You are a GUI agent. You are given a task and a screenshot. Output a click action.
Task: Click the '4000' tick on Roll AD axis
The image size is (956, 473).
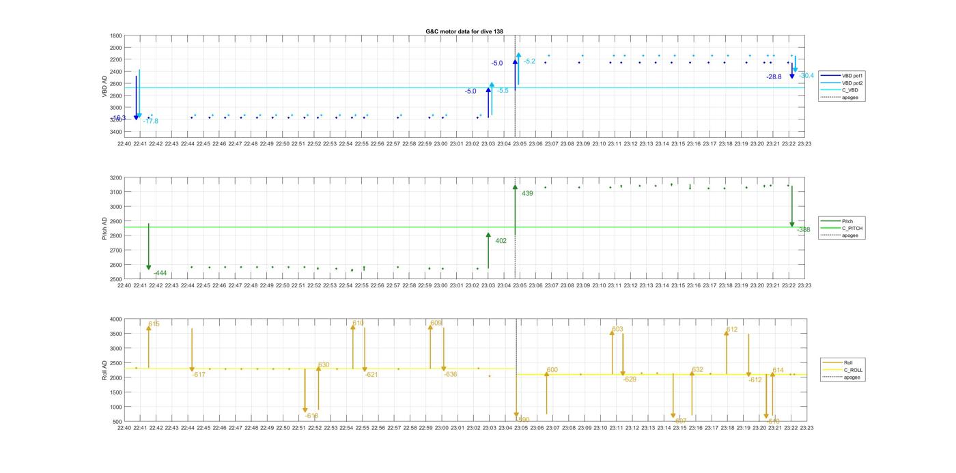point(116,319)
